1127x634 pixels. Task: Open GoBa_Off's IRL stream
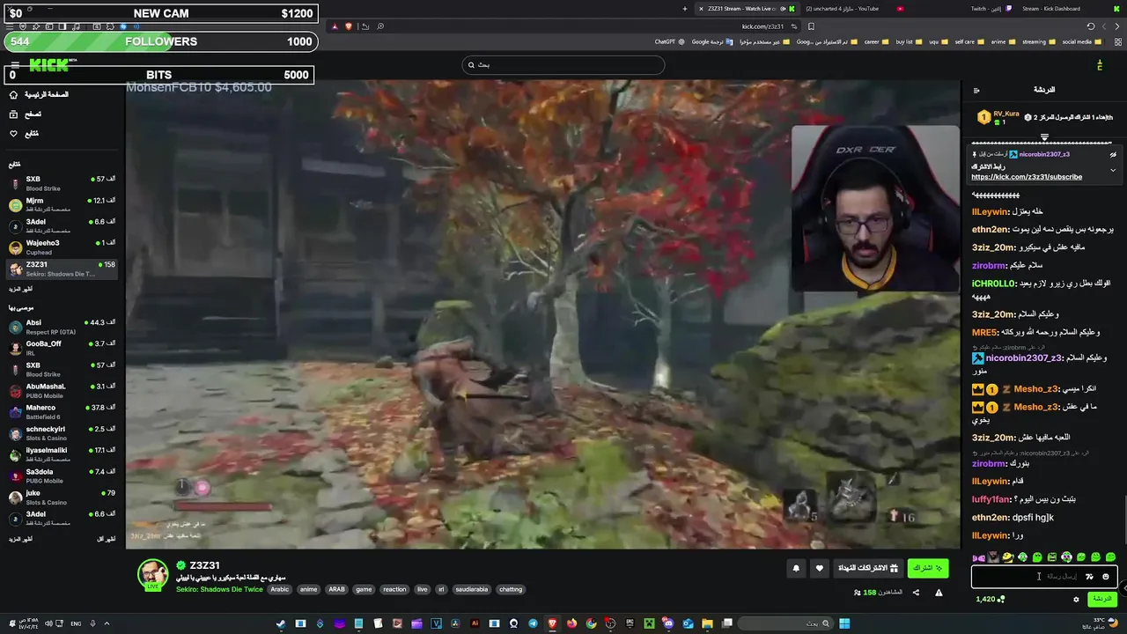(62, 348)
